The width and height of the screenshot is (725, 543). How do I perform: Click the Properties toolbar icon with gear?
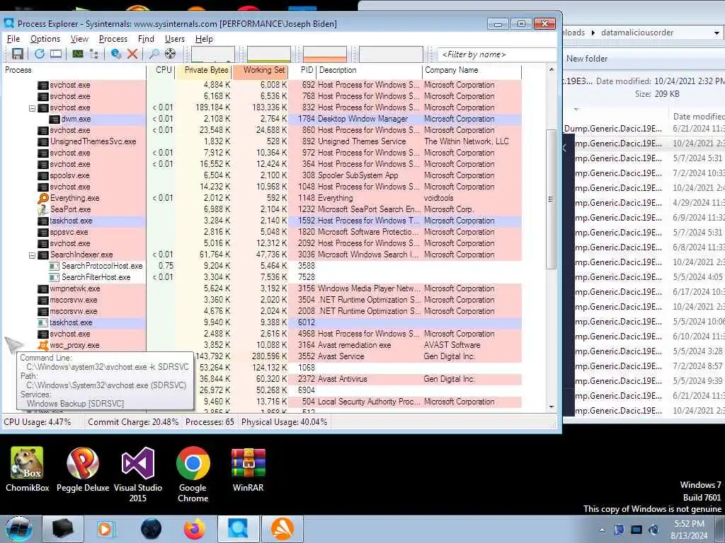click(x=116, y=54)
